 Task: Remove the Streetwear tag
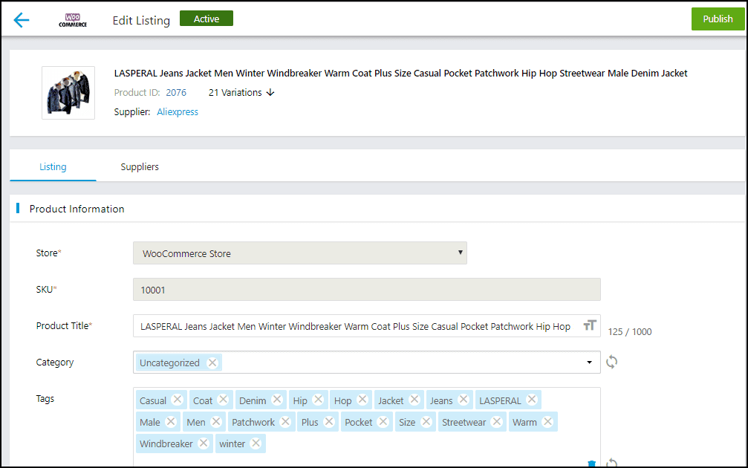pyautogui.click(x=497, y=421)
